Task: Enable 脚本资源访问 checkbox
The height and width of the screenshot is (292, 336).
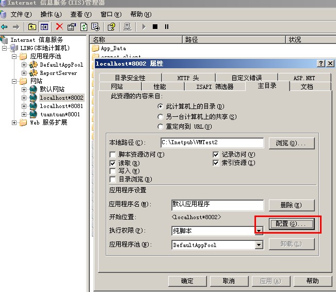Action: point(113,155)
